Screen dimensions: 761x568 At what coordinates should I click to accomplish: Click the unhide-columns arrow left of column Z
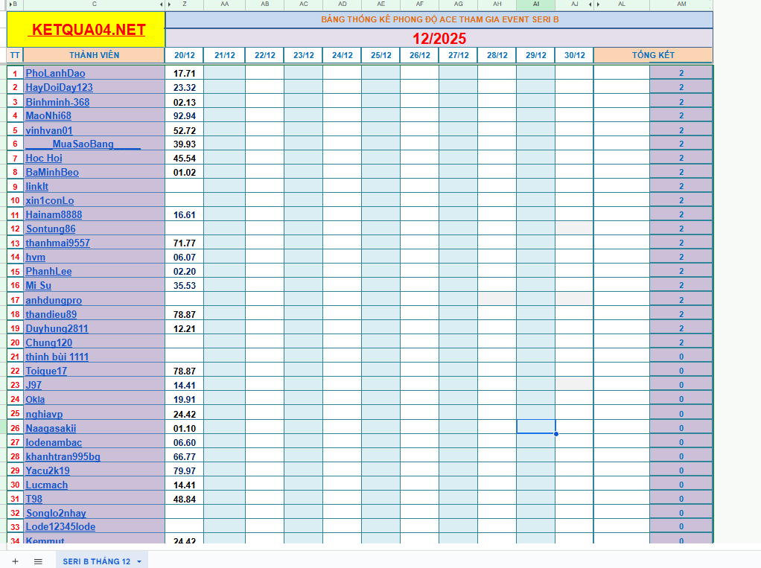pos(170,4)
